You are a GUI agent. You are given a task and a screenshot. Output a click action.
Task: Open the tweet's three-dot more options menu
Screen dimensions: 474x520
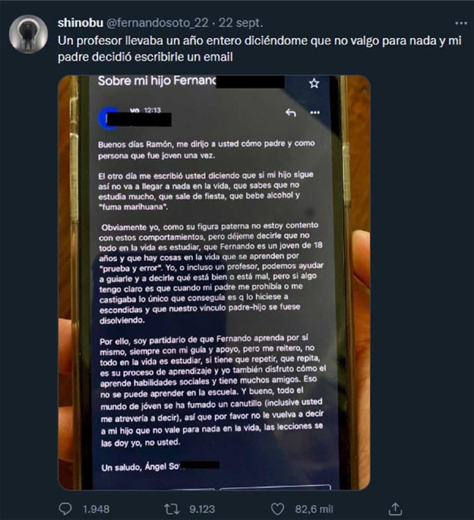[x=461, y=23]
